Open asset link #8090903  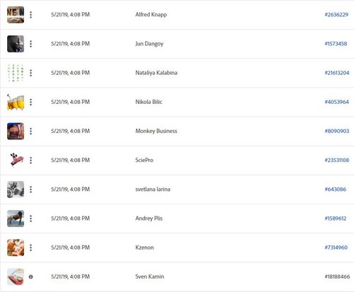click(337, 131)
